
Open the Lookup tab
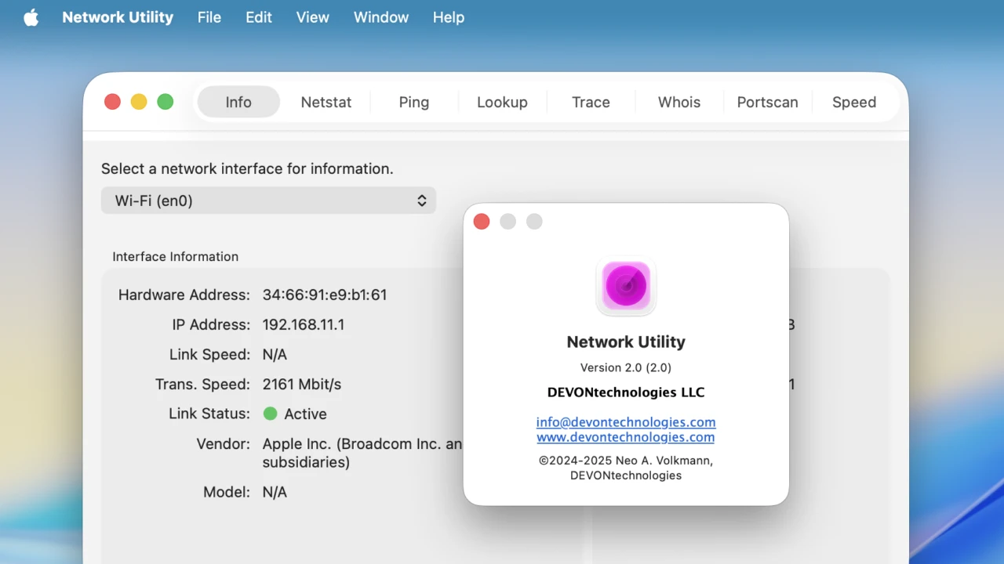tap(502, 102)
